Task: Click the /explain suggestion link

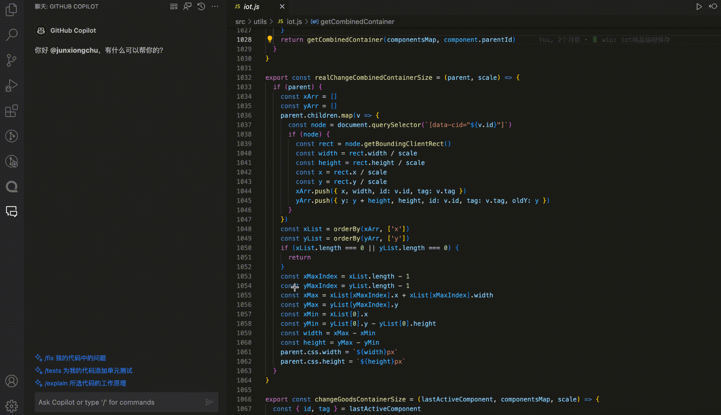Action: pos(85,383)
